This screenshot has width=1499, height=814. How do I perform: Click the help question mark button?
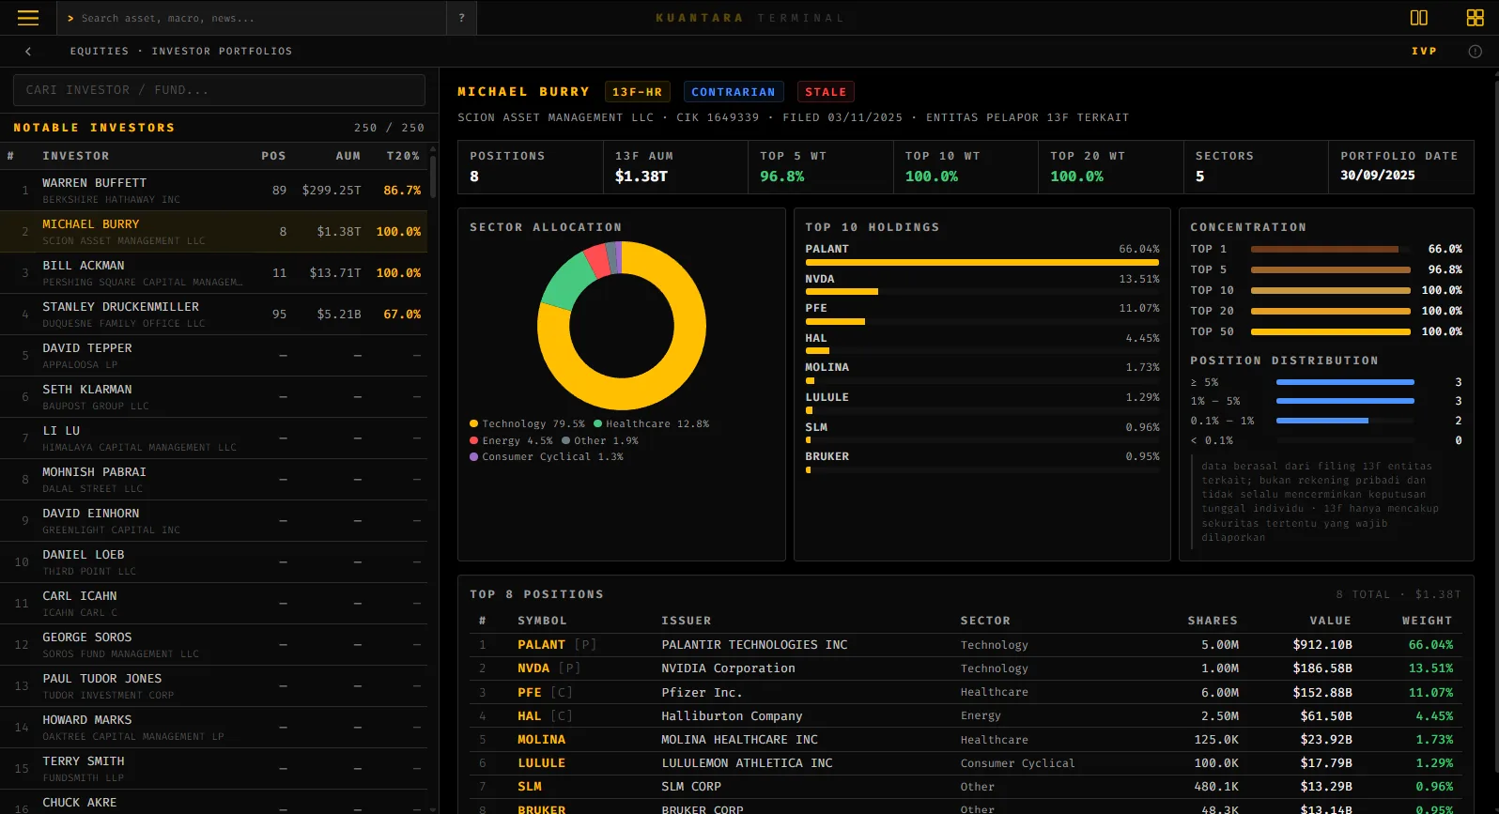point(461,18)
